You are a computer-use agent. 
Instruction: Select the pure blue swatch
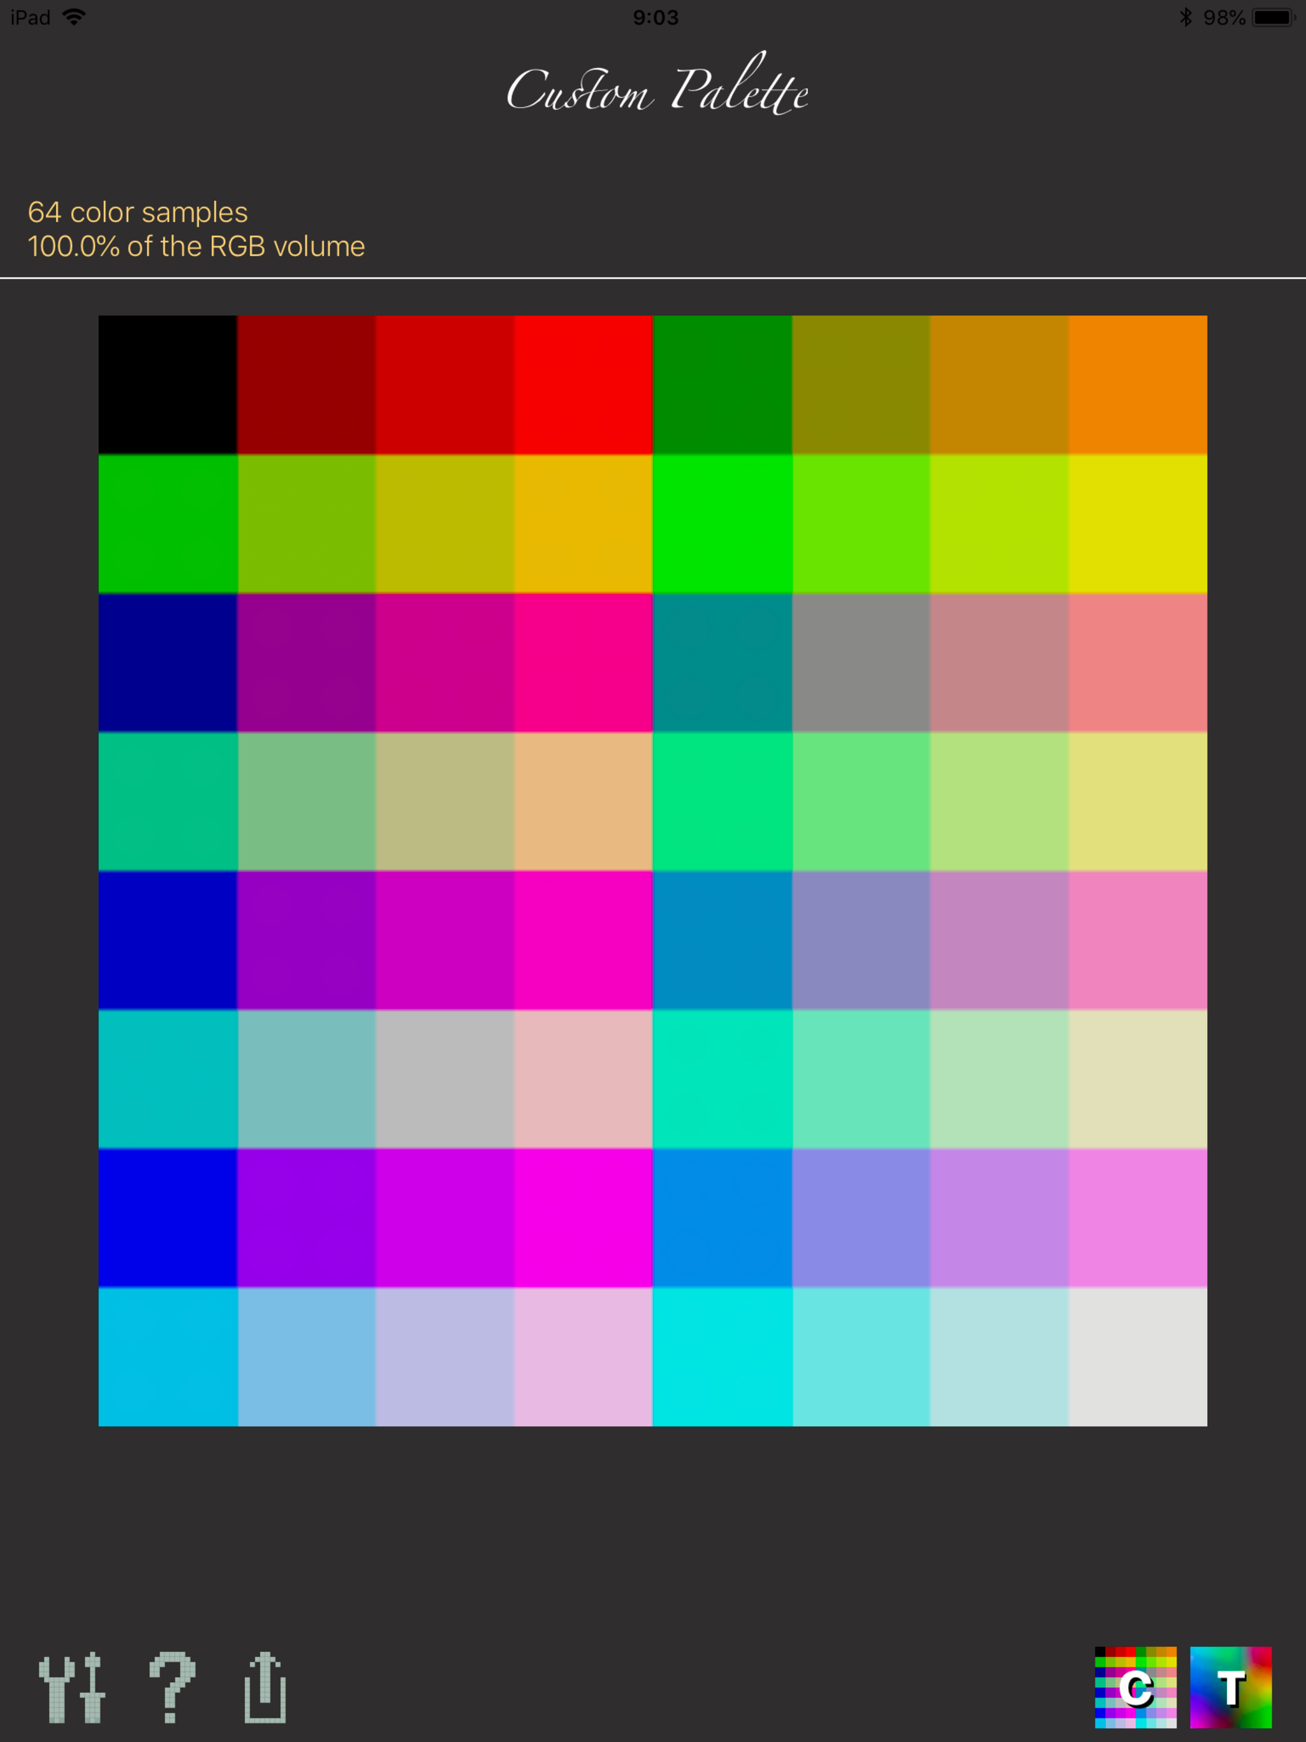168,1217
